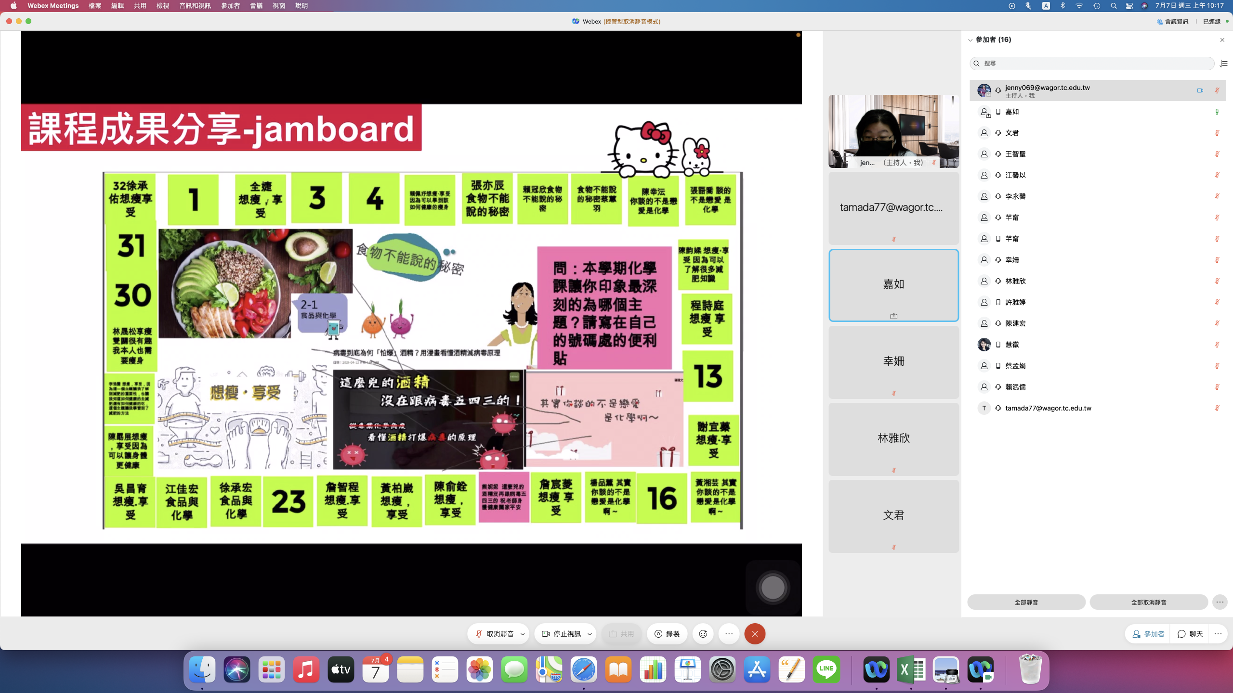Image resolution: width=1233 pixels, height=693 pixels.
Task: Click the red end meeting button
Action: tap(755, 634)
